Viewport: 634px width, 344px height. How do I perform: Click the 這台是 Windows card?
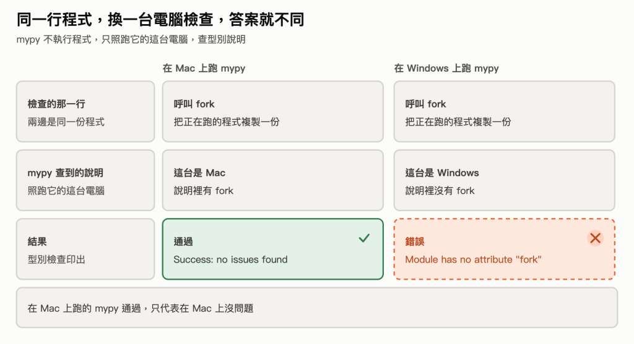(504, 180)
